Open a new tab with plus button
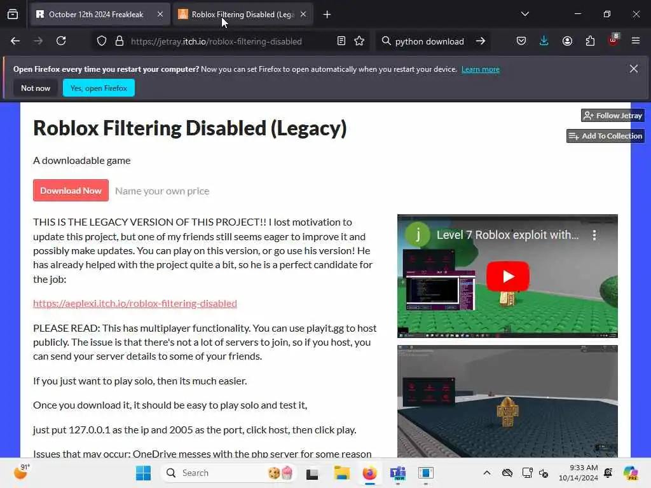The height and width of the screenshot is (488, 651). (327, 15)
